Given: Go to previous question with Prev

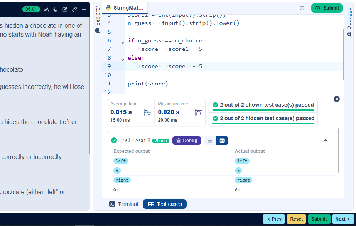Looking at the screenshot, I should pyautogui.click(x=274, y=219).
